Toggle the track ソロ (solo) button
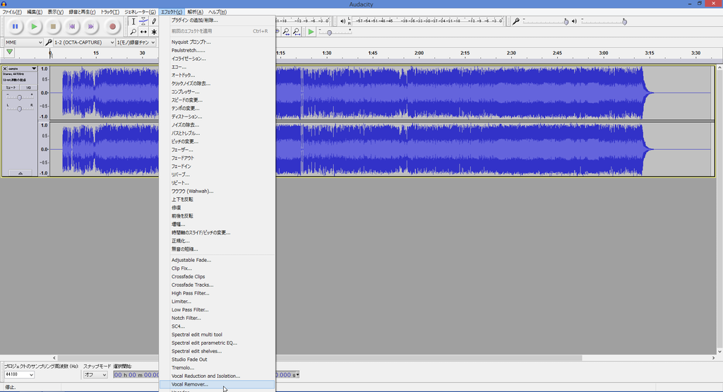This screenshot has height=392, width=723. 28,88
